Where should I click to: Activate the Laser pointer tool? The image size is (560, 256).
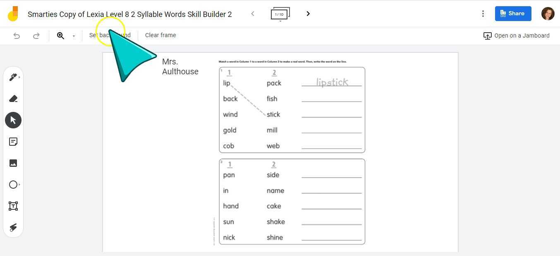click(13, 227)
